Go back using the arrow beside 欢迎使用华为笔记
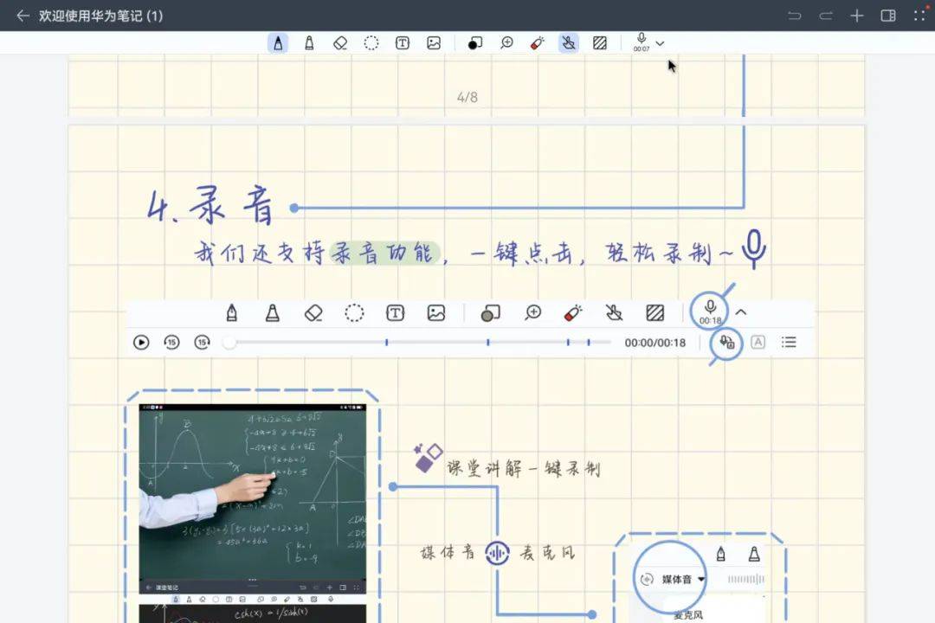This screenshot has width=935, height=623. pos(23,16)
